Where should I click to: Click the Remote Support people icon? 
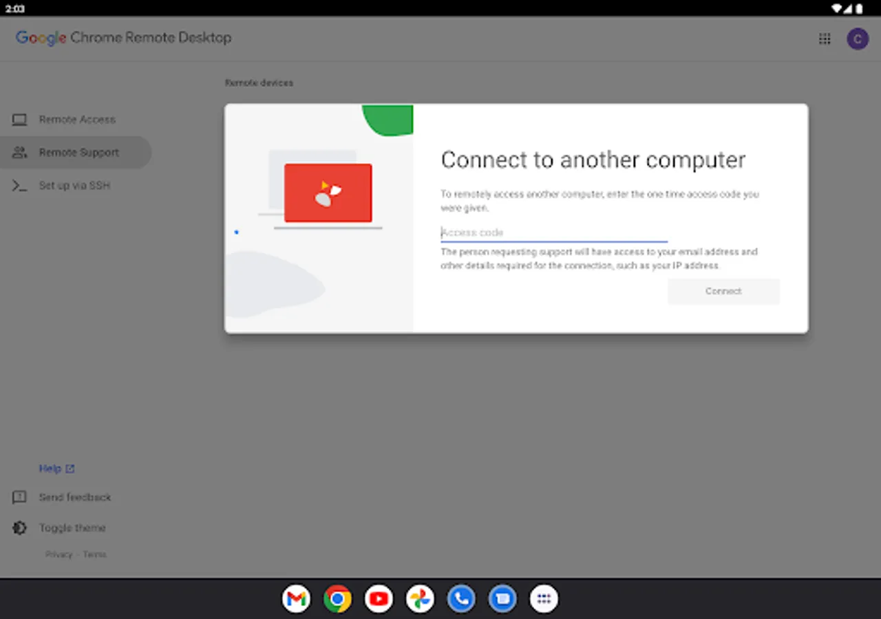19,152
